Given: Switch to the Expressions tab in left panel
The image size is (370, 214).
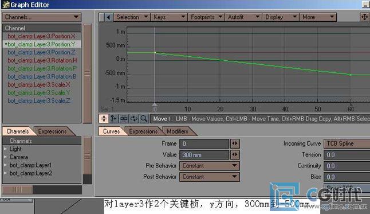Looking at the screenshot, I should (x=52, y=131).
